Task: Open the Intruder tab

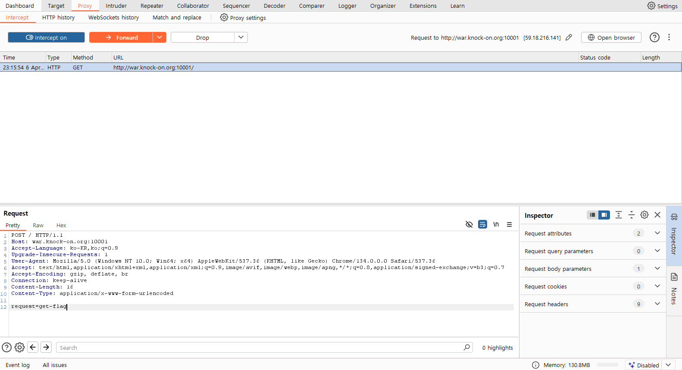Action: tap(116, 6)
